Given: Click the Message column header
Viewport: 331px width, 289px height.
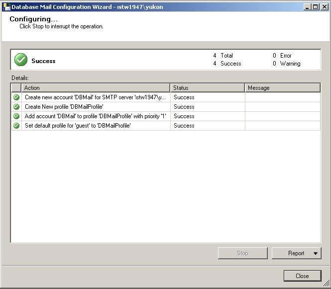Looking at the screenshot, I should click(283, 88).
